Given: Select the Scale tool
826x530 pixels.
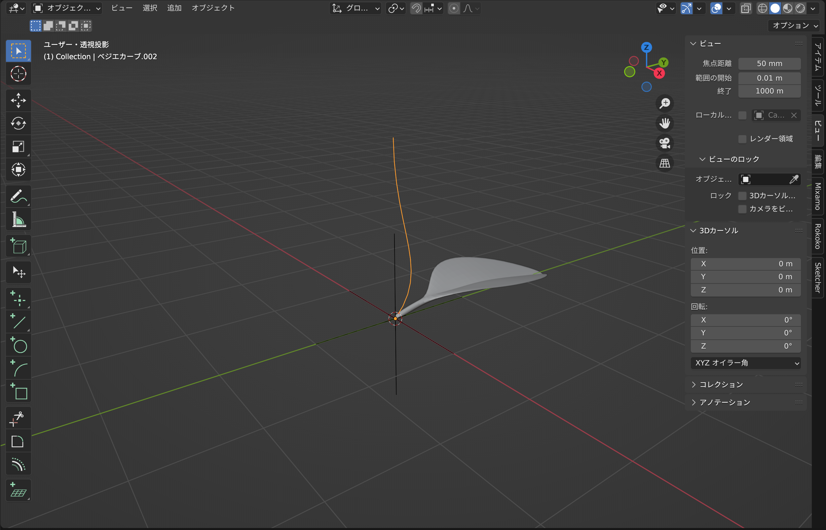Looking at the screenshot, I should coord(18,147).
